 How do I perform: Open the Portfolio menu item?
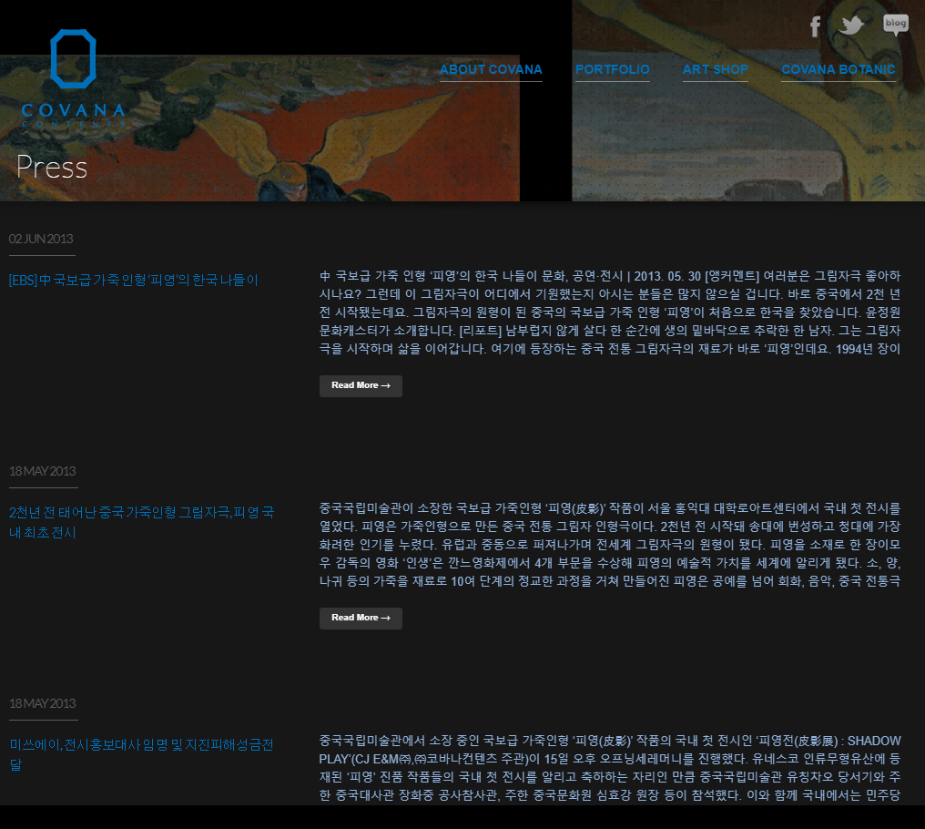coord(613,69)
